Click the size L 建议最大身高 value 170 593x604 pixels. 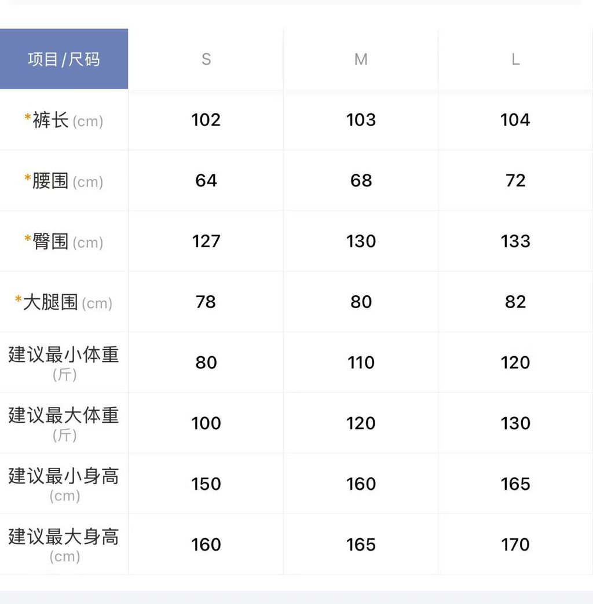click(515, 544)
